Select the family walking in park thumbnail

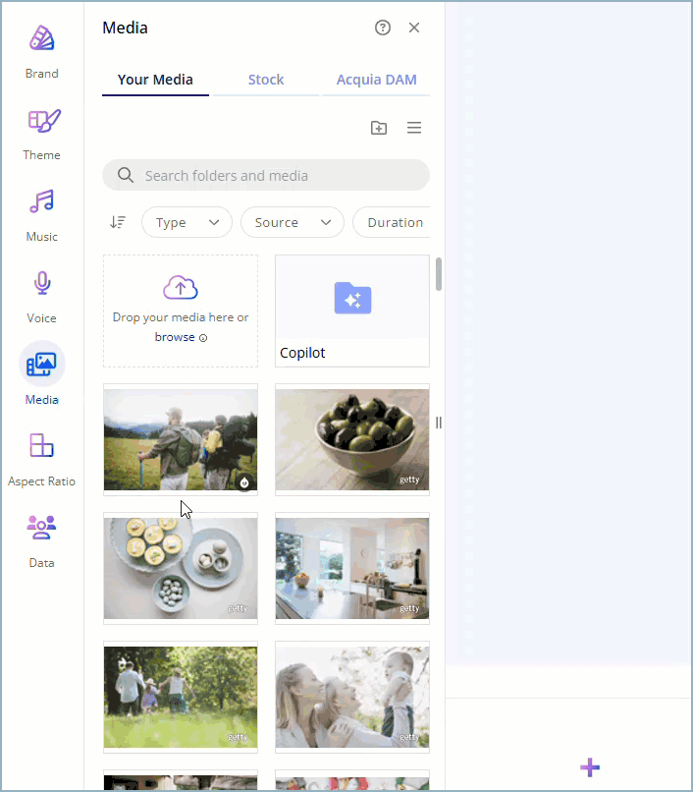point(181,697)
